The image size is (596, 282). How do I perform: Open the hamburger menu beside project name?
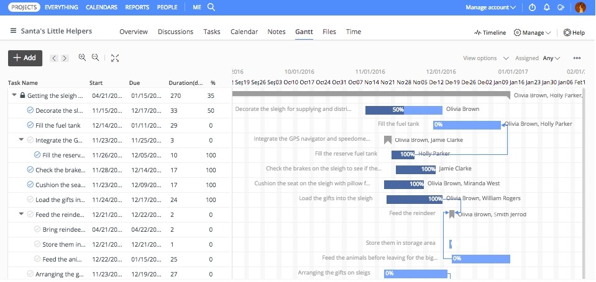13,31
